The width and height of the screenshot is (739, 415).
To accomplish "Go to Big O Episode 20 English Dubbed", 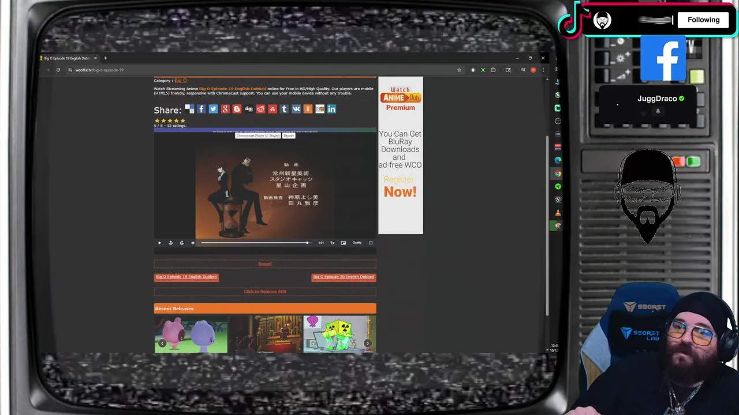I will click(x=344, y=277).
